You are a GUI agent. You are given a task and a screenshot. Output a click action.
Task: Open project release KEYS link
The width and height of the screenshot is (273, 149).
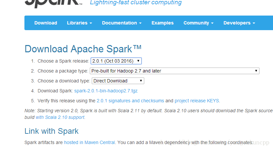click(197, 101)
